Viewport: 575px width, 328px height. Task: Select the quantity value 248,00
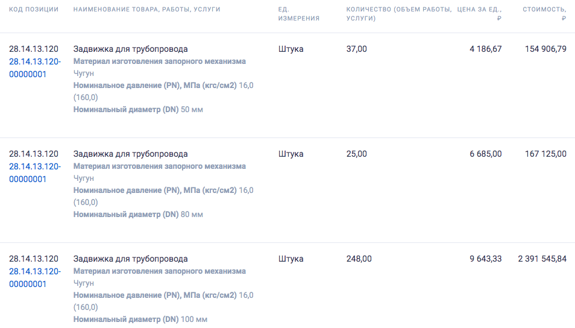pyautogui.click(x=359, y=259)
